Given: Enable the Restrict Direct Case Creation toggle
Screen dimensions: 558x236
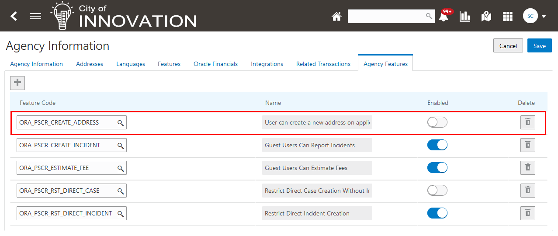Looking at the screenshot, I should (x=437, y=191).
